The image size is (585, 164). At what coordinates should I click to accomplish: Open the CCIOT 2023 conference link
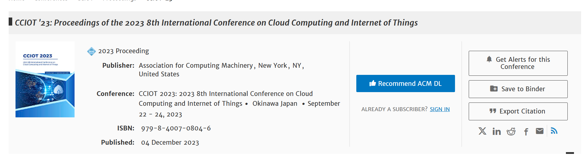pos(225,99)
